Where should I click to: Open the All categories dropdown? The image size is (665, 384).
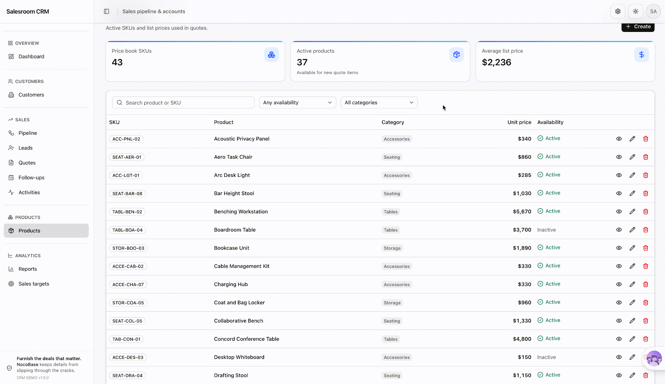click(379, 102)
